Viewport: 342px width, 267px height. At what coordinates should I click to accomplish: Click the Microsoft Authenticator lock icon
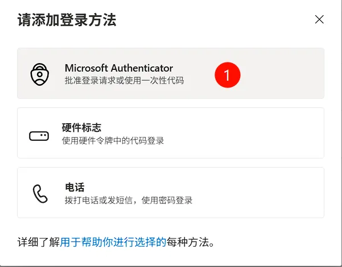click(39, 74)
